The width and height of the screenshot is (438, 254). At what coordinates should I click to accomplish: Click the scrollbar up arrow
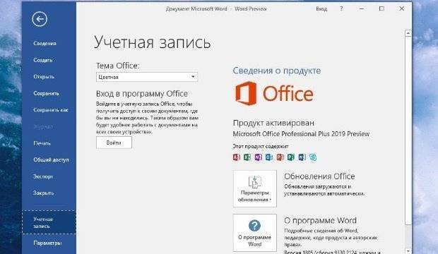point(408,33)
